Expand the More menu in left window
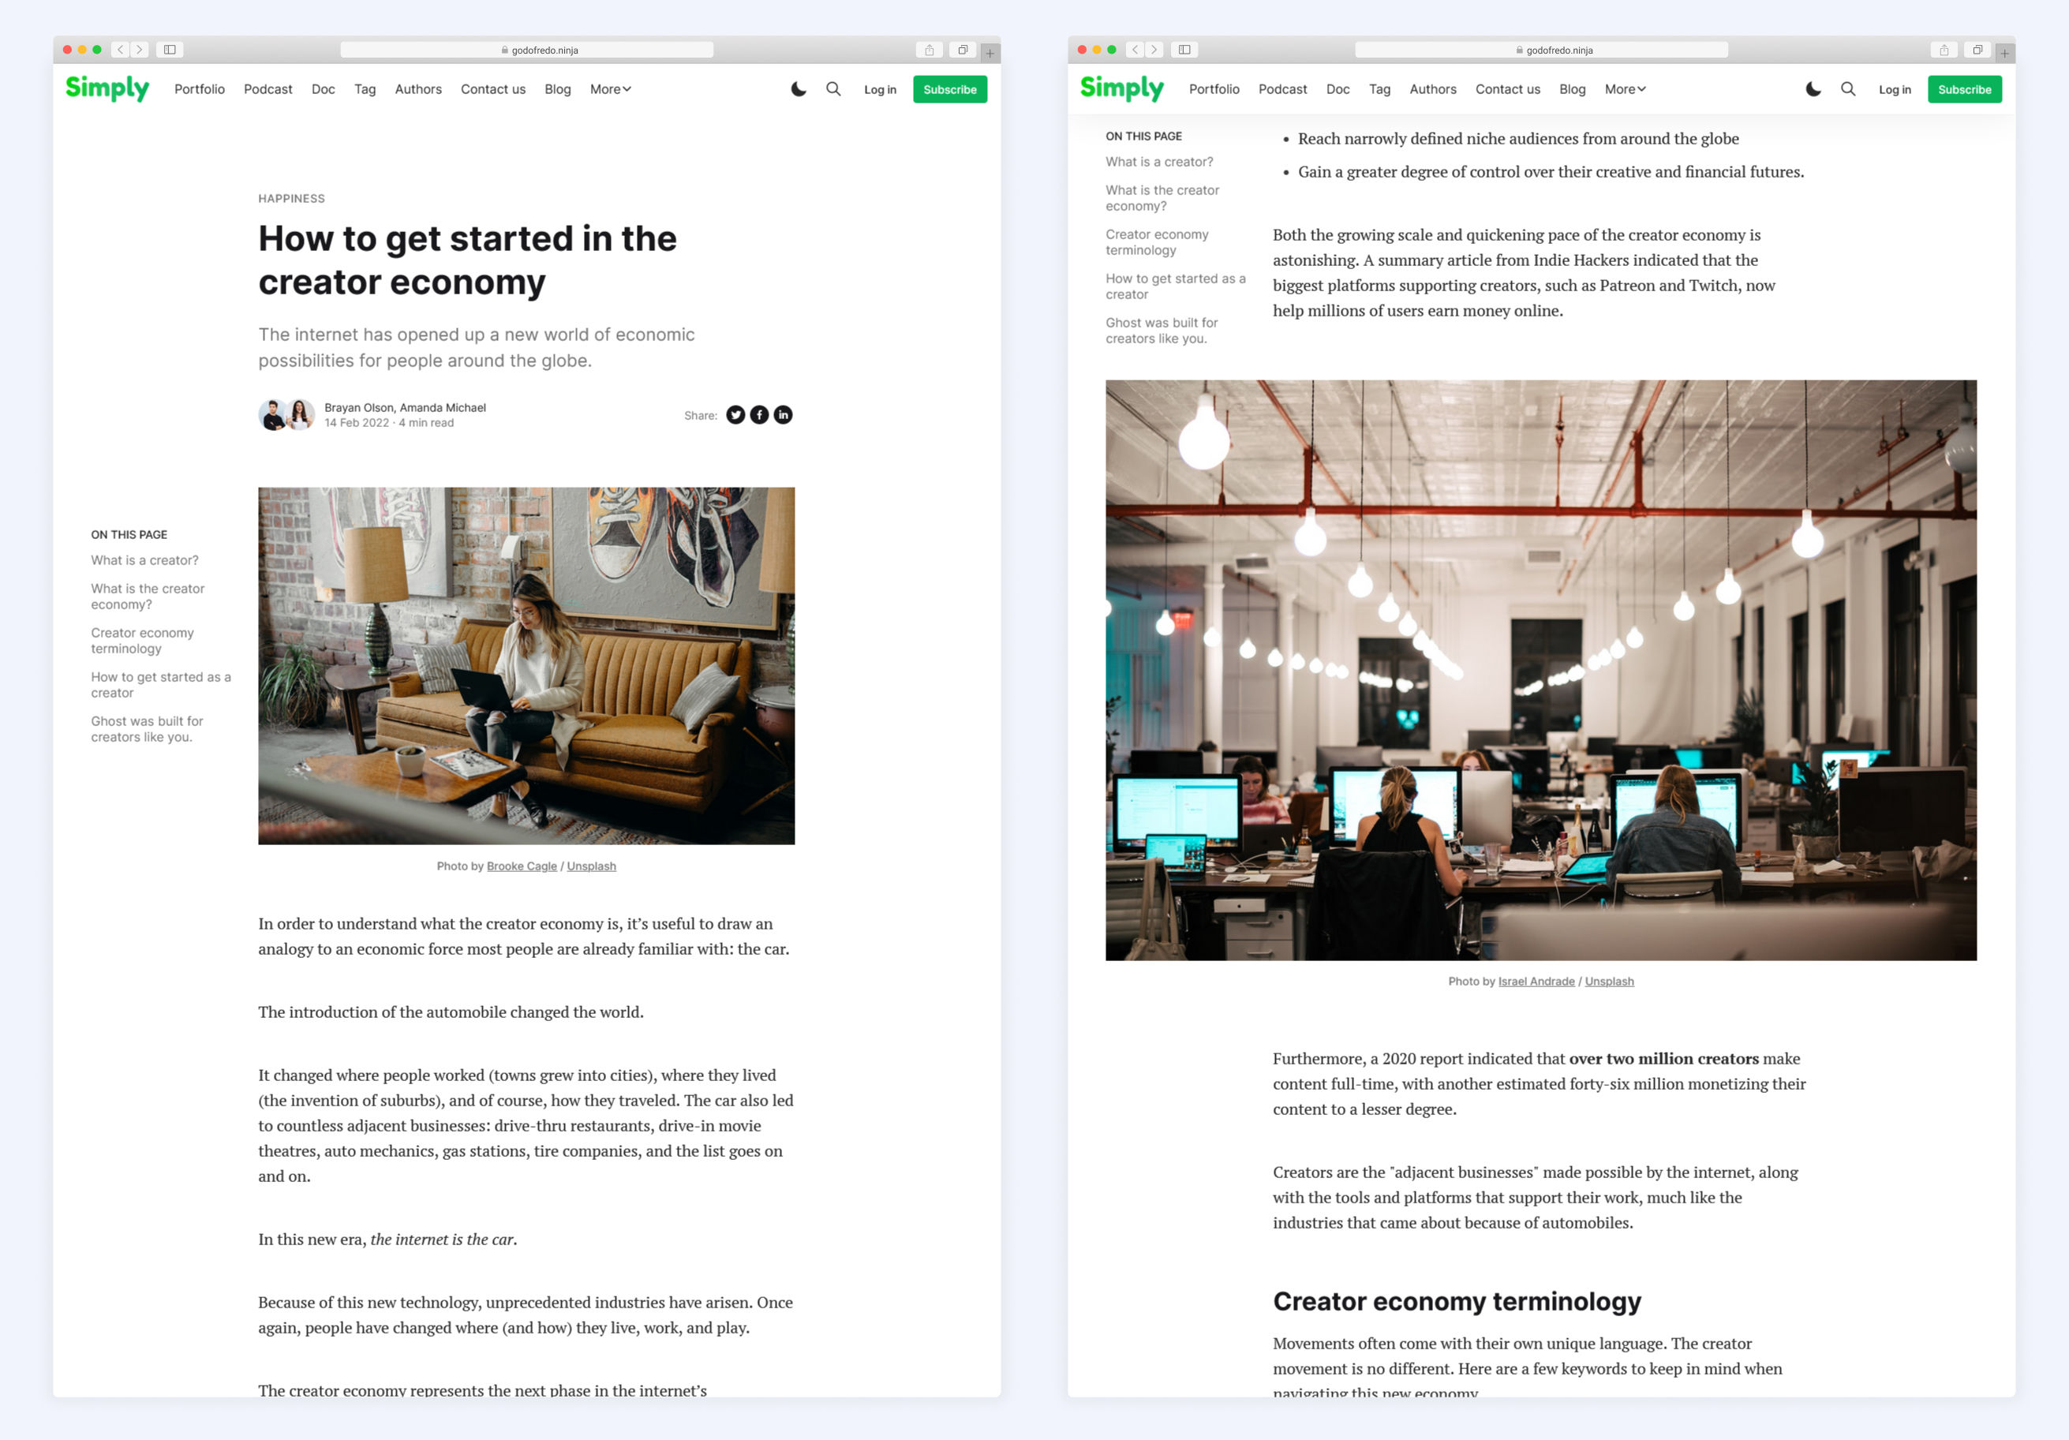 point(610,89)
